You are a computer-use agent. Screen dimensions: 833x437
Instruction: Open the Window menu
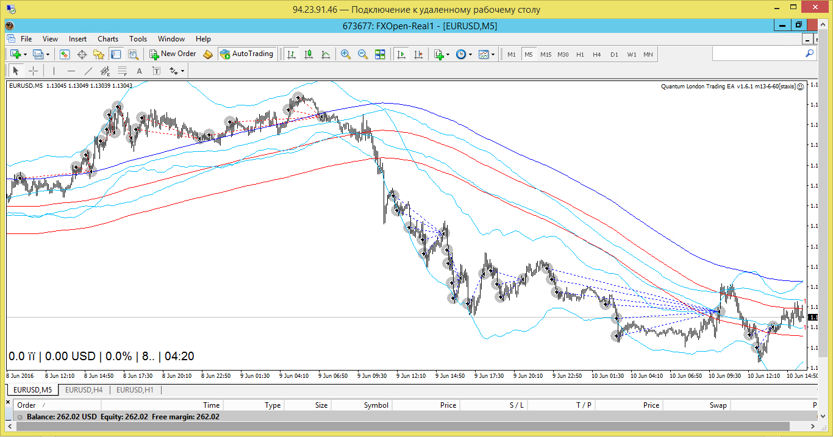tap(171, 39)
